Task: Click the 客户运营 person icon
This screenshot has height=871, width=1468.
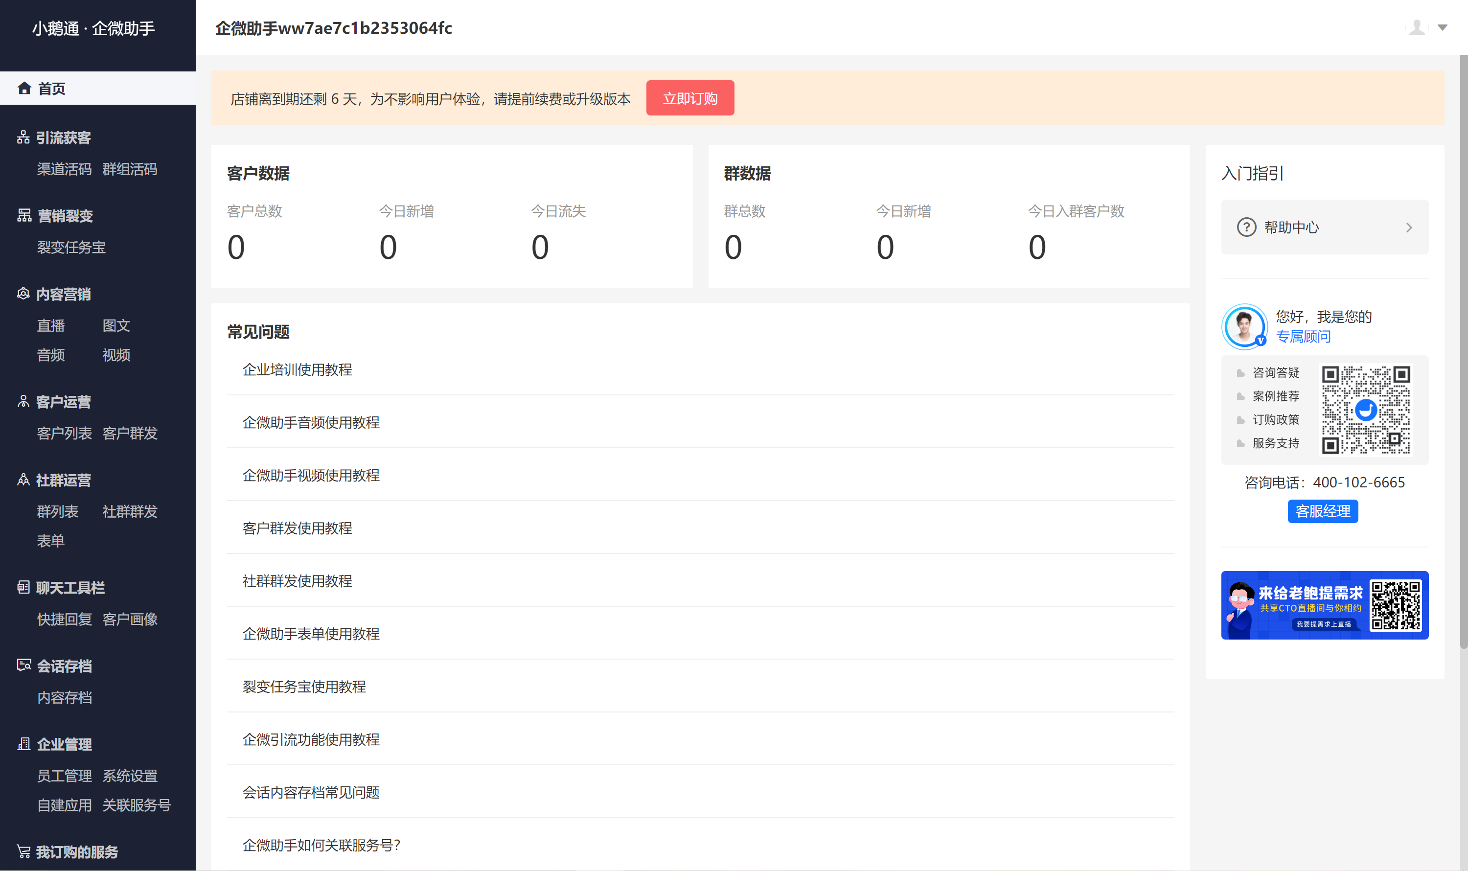Action: [23, 401]
